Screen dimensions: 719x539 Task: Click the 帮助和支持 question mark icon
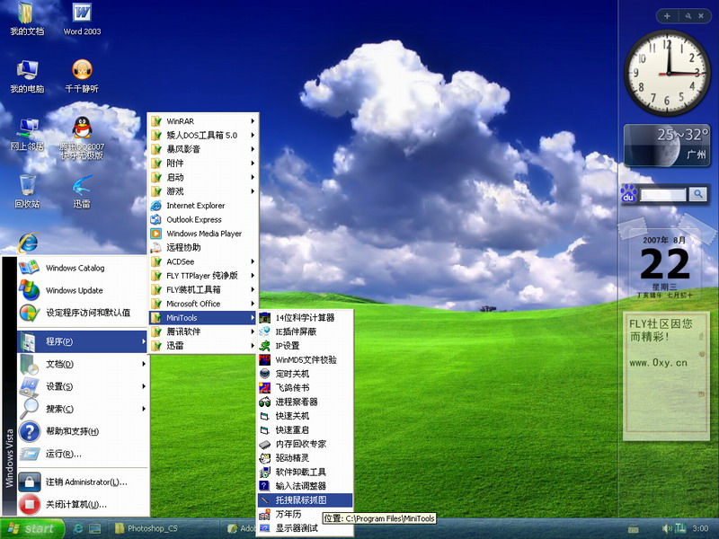click(30, 431)
